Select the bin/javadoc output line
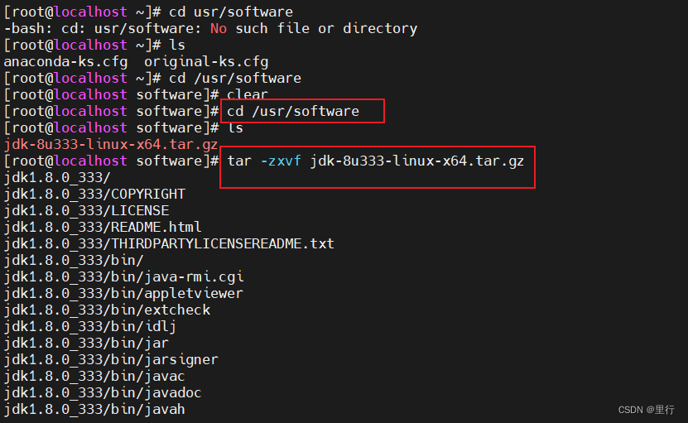 pyautogui.click(x=103, y=392)
